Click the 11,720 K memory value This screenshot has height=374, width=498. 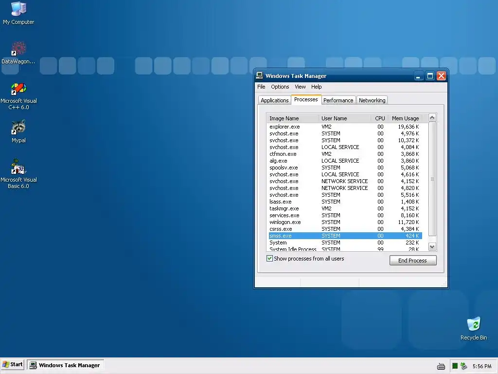click(408, 222)
